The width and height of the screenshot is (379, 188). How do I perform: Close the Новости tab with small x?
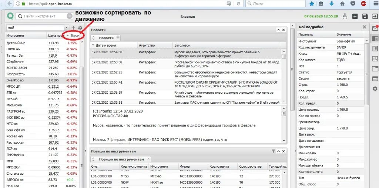(118, 37)
